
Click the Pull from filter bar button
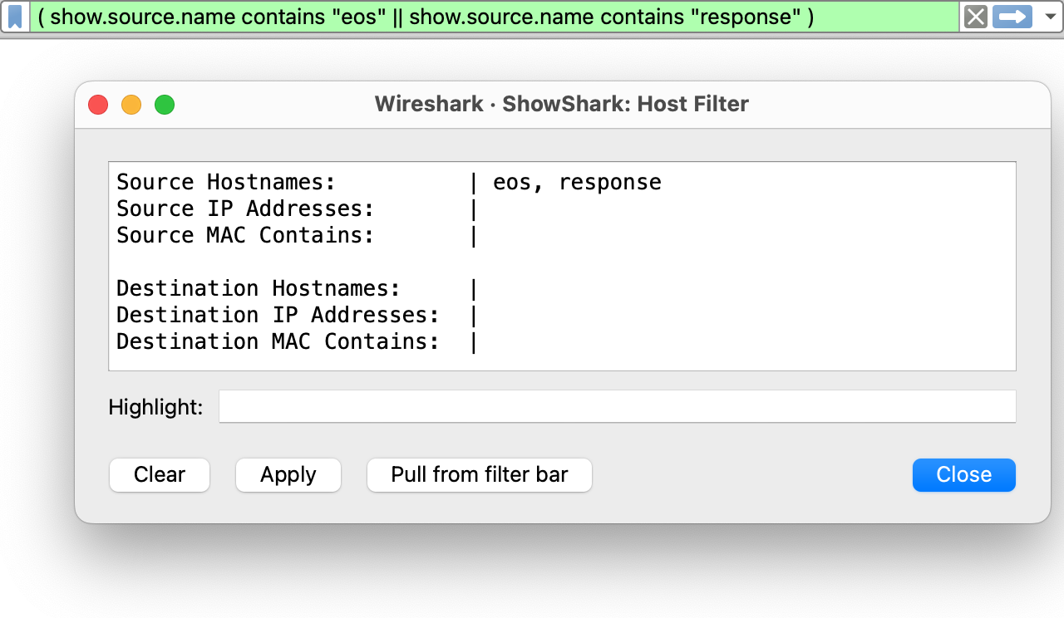coord(479,474)
